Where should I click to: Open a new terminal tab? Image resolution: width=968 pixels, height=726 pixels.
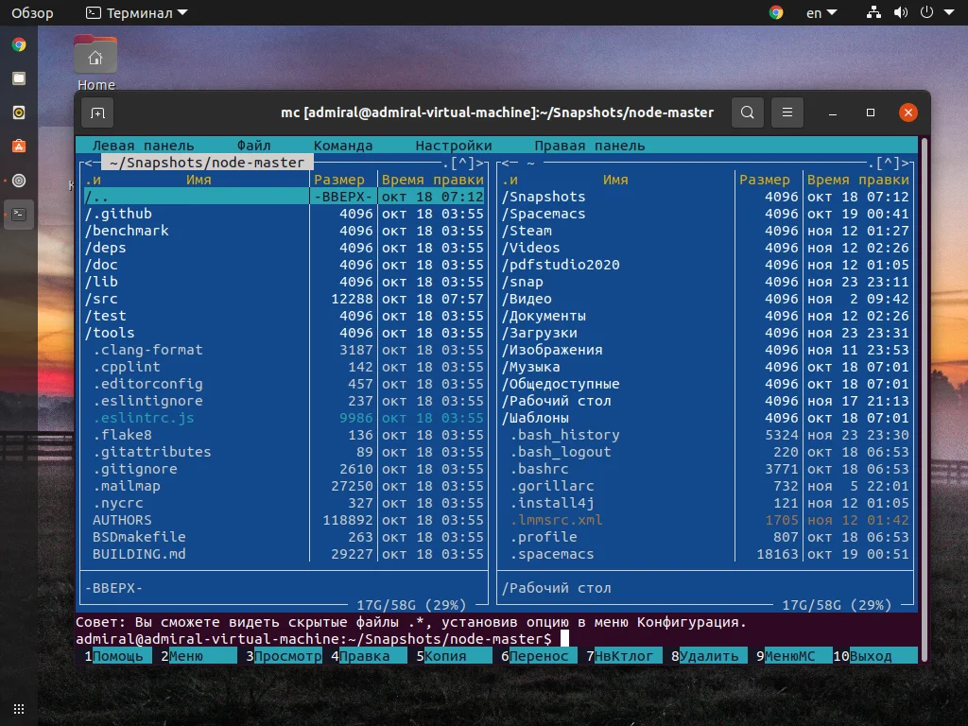pos(97,112)
